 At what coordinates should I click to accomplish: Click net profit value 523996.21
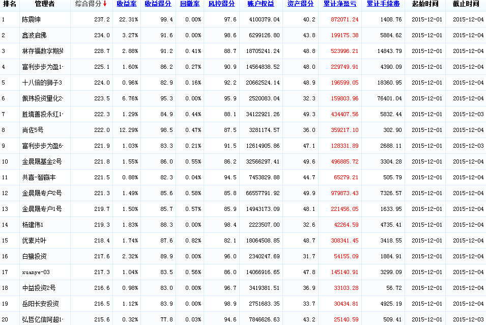click(x=345, y=51)
